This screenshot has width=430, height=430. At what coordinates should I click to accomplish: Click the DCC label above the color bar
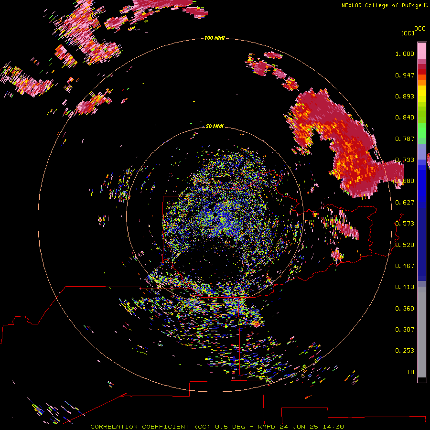pos(419,29)
